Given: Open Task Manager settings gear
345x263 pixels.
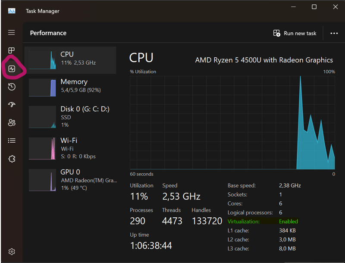Looking at the screenshot, I should pos(12,251).
